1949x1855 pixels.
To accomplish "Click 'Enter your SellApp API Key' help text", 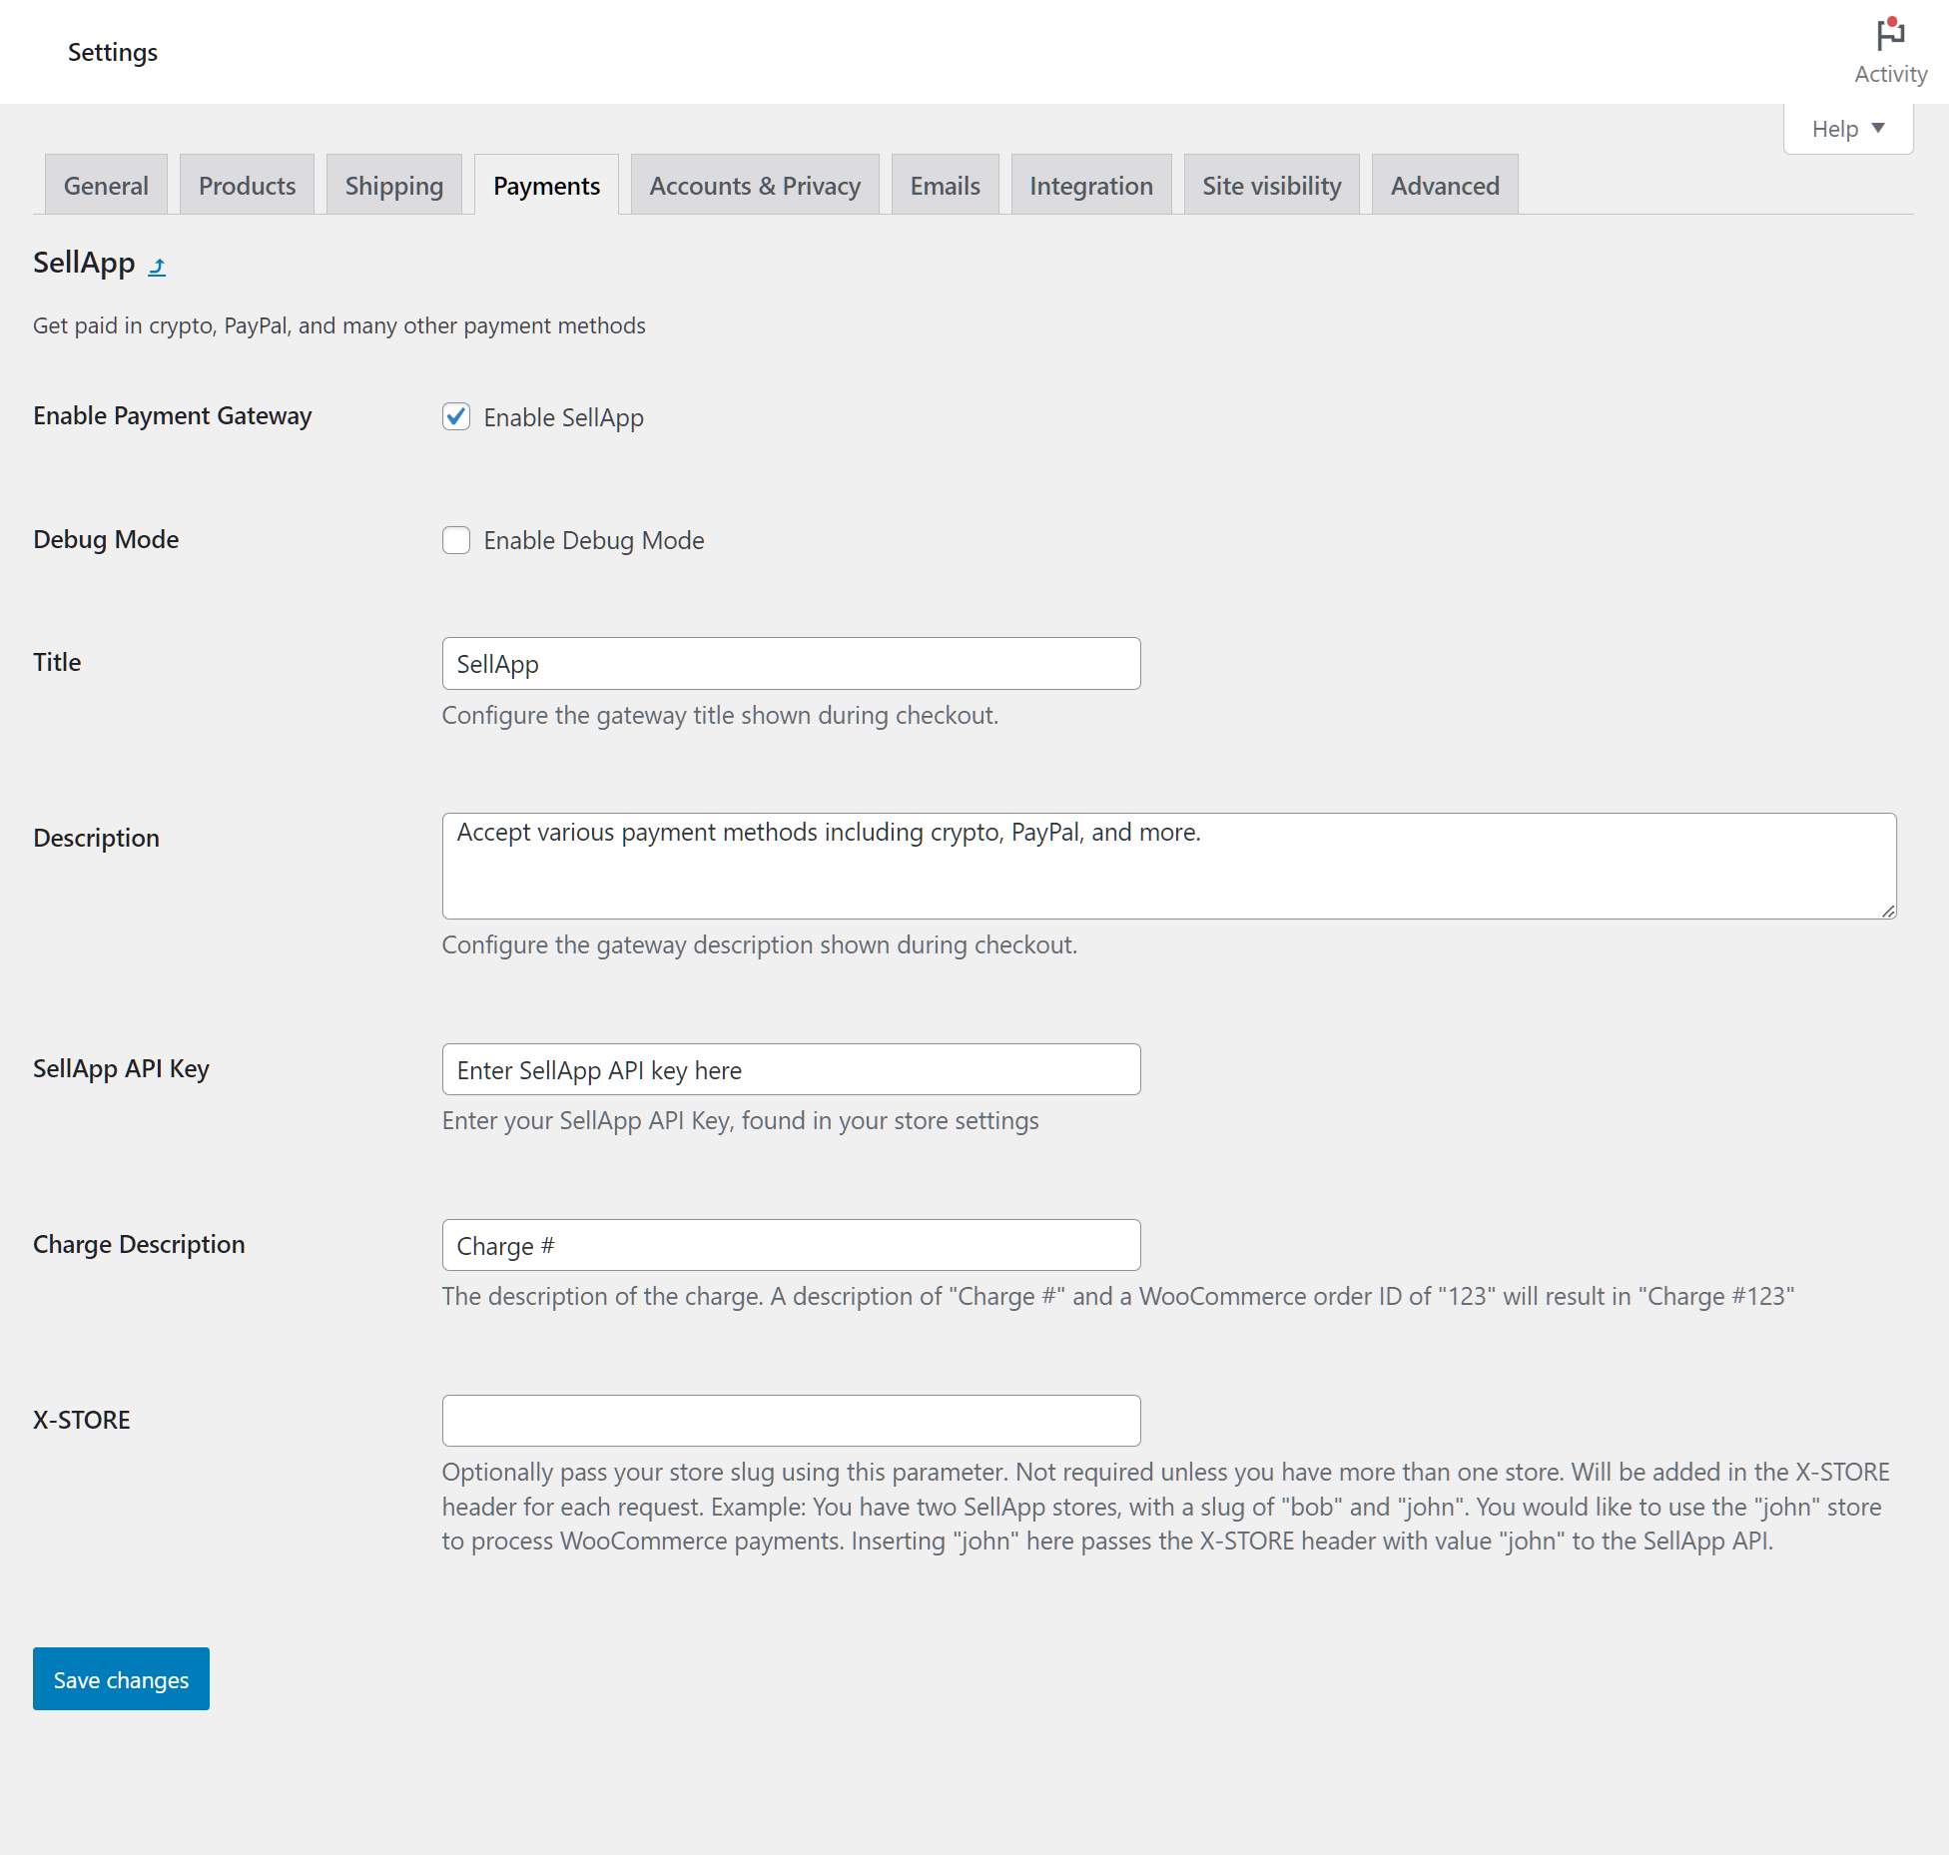I will click(740, 1120).
